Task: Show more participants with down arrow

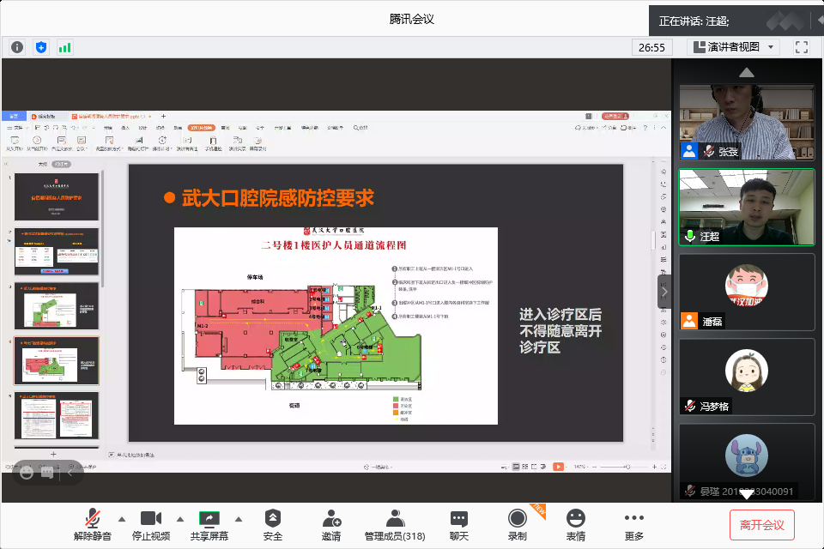Action: [x=746, y=495]
